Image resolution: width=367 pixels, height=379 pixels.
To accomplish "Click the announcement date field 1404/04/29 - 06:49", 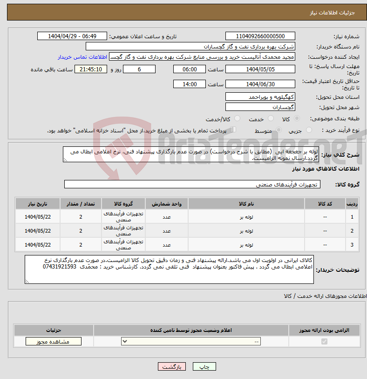I will (72, 36).
